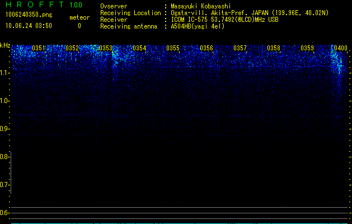Click the 0355 time marker
The width and height of the screenshot is (352, 224).
click(173, 48)
